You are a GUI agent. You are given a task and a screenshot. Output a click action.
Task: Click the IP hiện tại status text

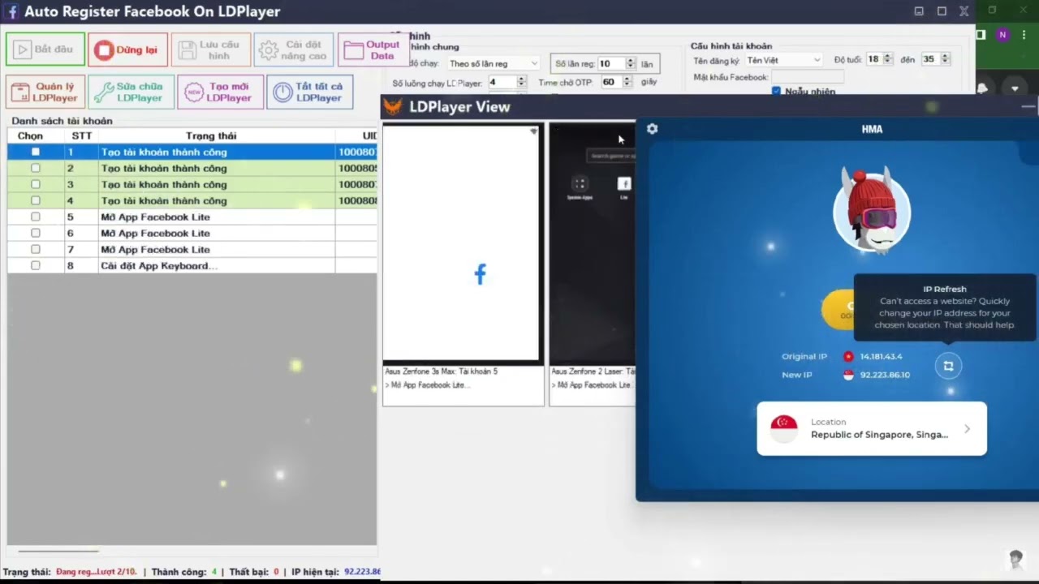coord(336,572)
